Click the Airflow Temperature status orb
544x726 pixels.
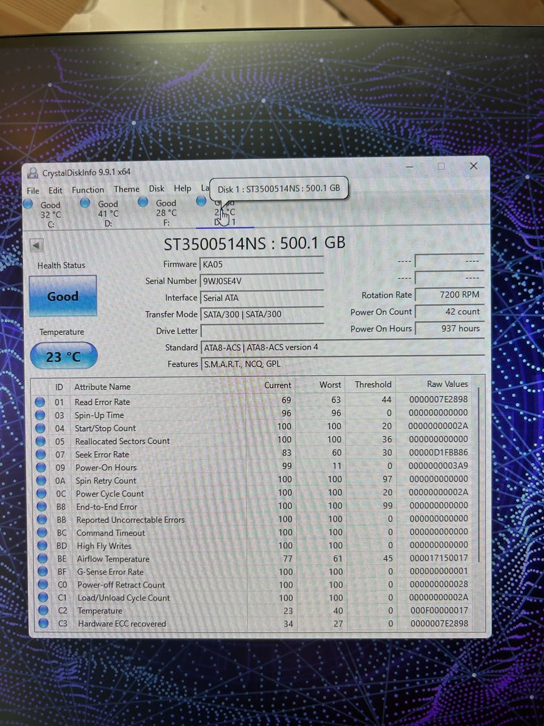[x=42, y=558]
